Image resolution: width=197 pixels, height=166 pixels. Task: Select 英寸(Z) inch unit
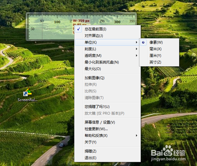(159, 62)
